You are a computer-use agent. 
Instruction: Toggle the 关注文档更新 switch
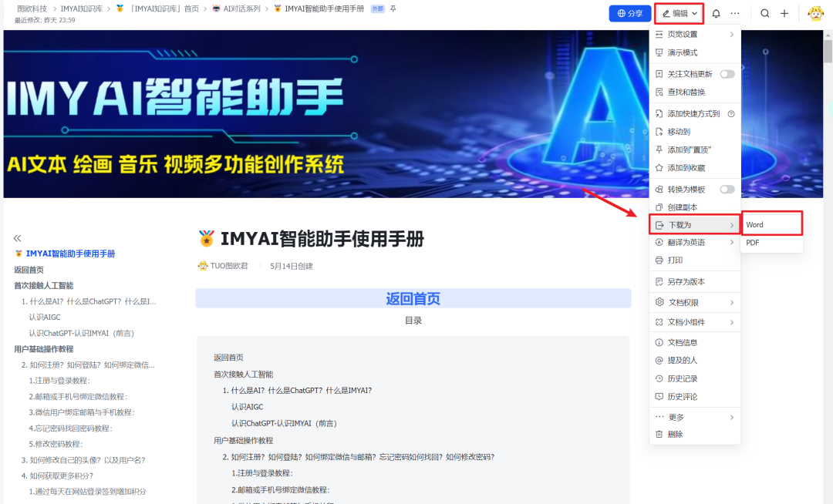[x=727, y=74]
